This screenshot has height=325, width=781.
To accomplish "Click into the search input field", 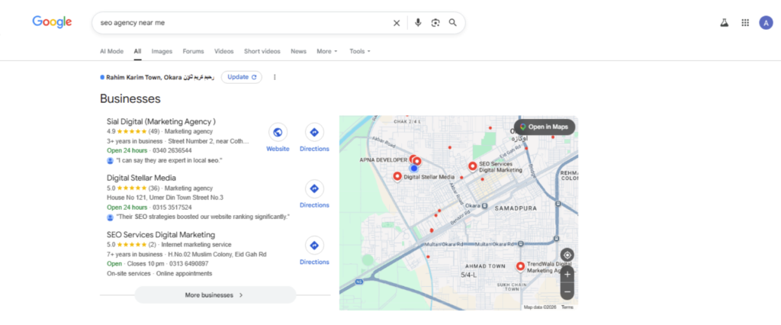I will click(244, 23).
